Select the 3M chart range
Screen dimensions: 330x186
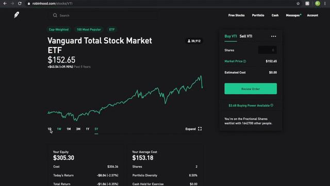[x=78, y=129]
